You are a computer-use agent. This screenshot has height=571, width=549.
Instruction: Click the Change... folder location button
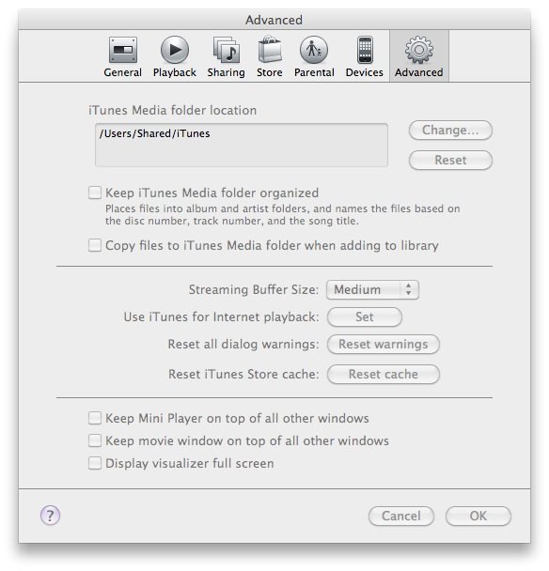click(450, 130)
